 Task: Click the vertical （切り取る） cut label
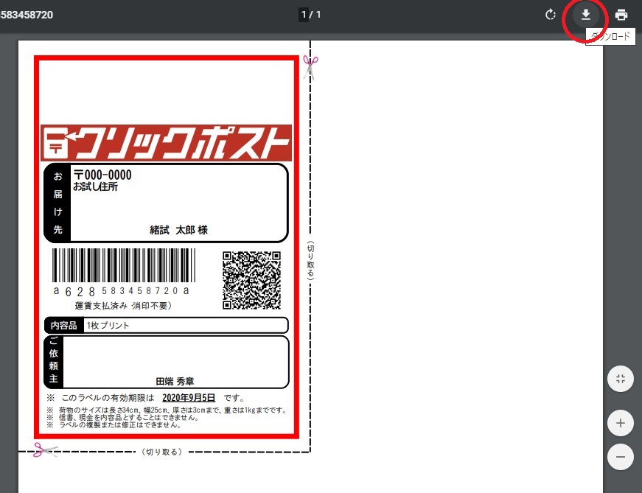point(310,260)
